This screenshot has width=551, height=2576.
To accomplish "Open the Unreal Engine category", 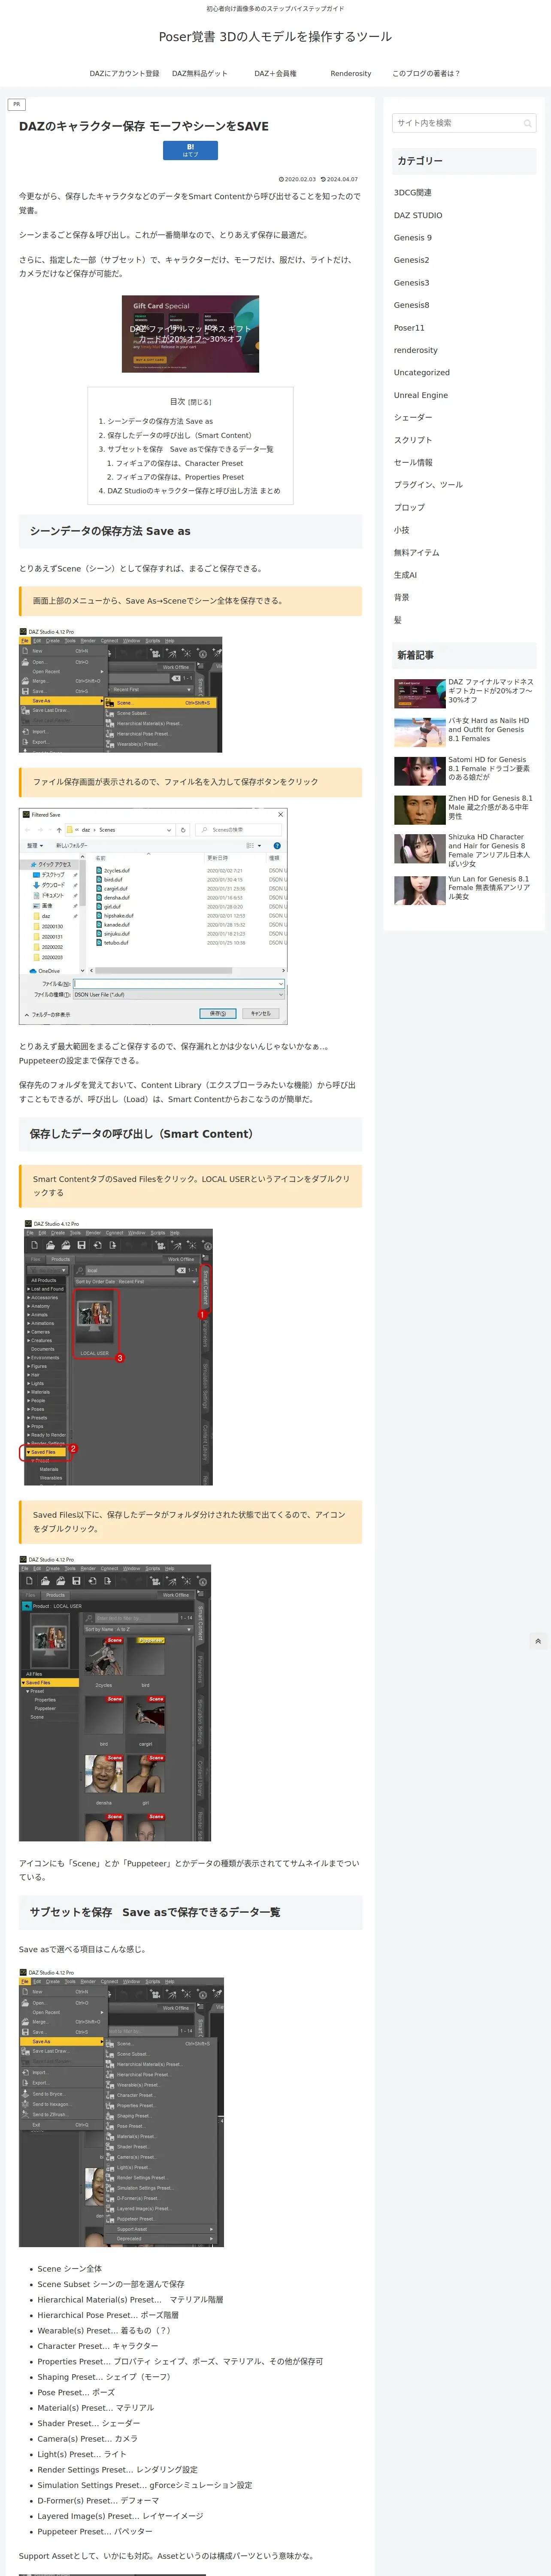I will (420, 395).
